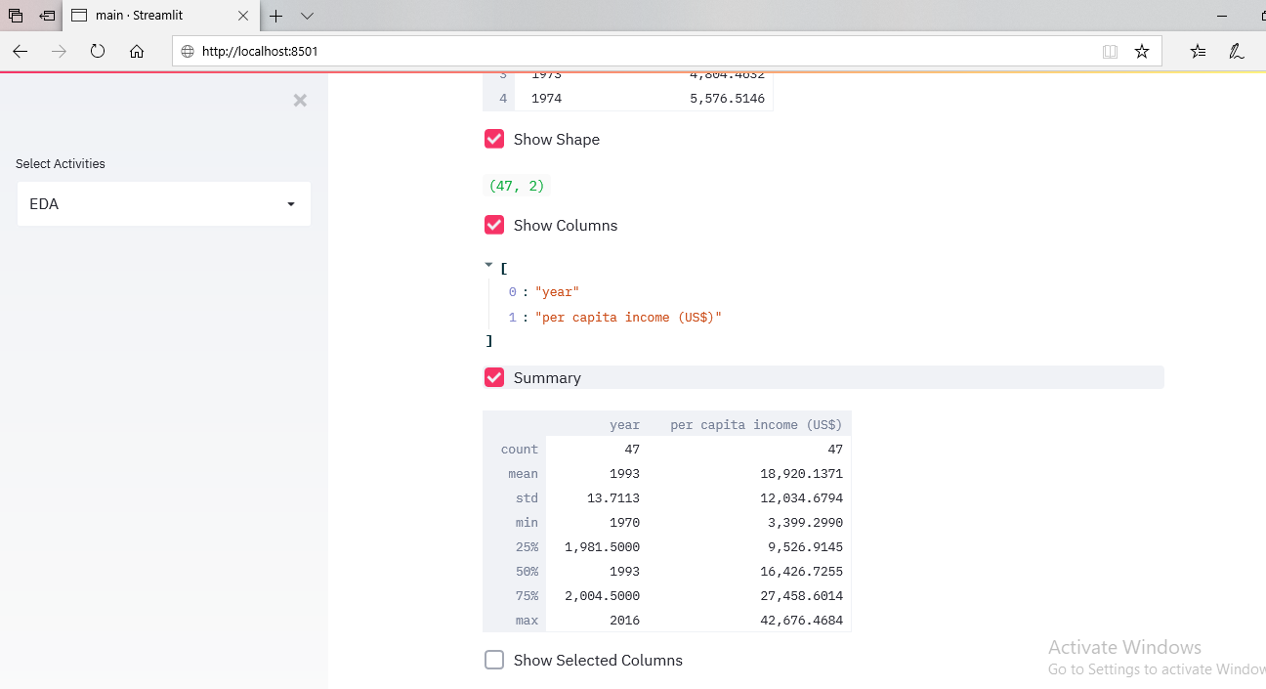Close the sidebar with its X button
The width and height of the screenshot is (1266, 689).
pyautogui.click(x=300, y=100)
